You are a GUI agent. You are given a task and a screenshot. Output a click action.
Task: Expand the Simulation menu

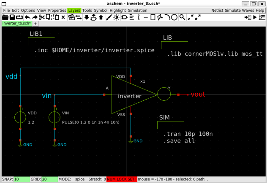tap(138, 11)
